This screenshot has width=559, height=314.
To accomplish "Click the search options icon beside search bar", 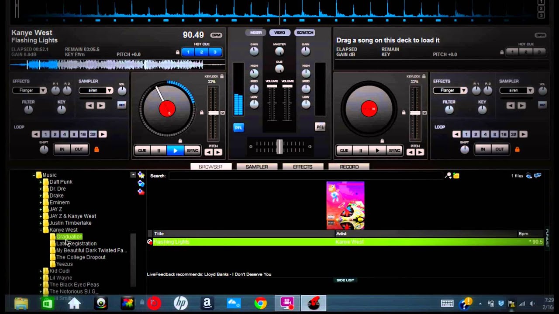I will tap(448, 175).
